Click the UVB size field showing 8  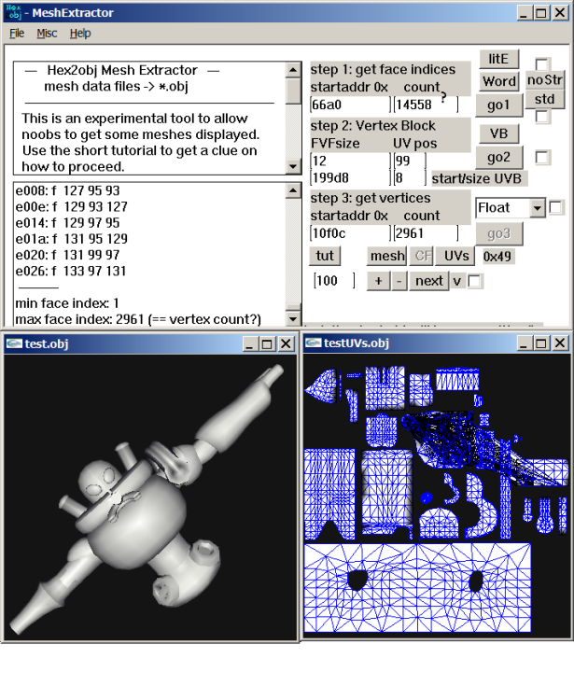[410, 178]
